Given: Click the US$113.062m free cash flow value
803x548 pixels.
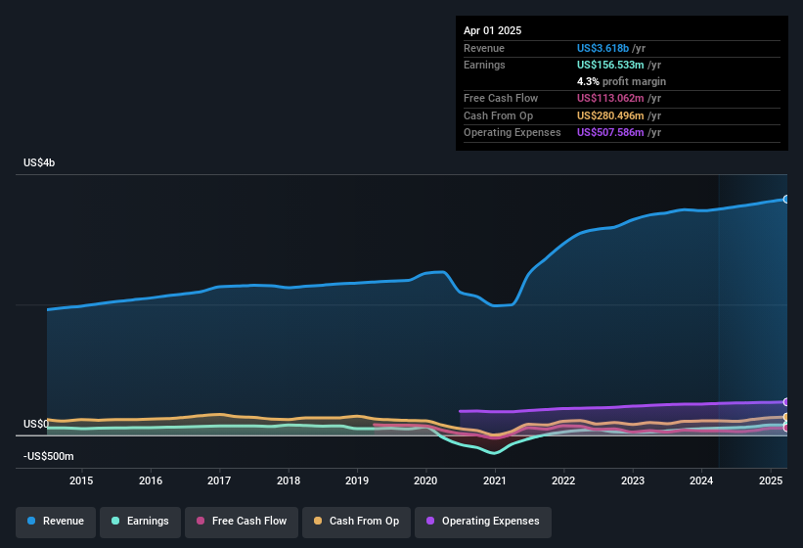Looking at the screenshot, I should [610, 98].
